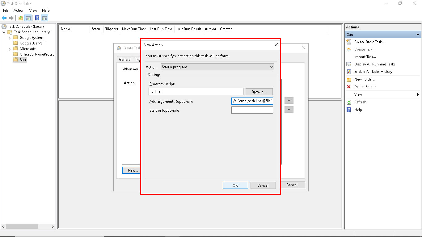Screen dimensions: 422x237
Task: Collapse the Suu actions section
Action: coord(418,34)
